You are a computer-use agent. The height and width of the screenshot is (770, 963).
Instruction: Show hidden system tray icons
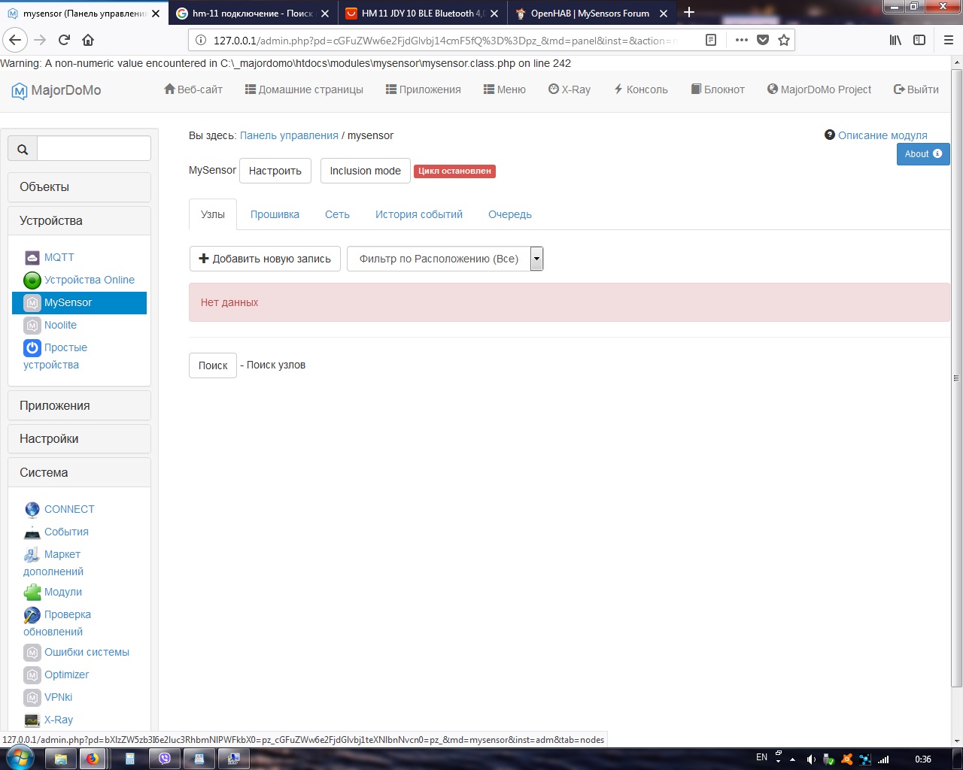(x=792, y=759)
